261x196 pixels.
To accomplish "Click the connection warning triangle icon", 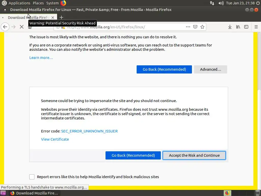I will [x=63, y=28].
